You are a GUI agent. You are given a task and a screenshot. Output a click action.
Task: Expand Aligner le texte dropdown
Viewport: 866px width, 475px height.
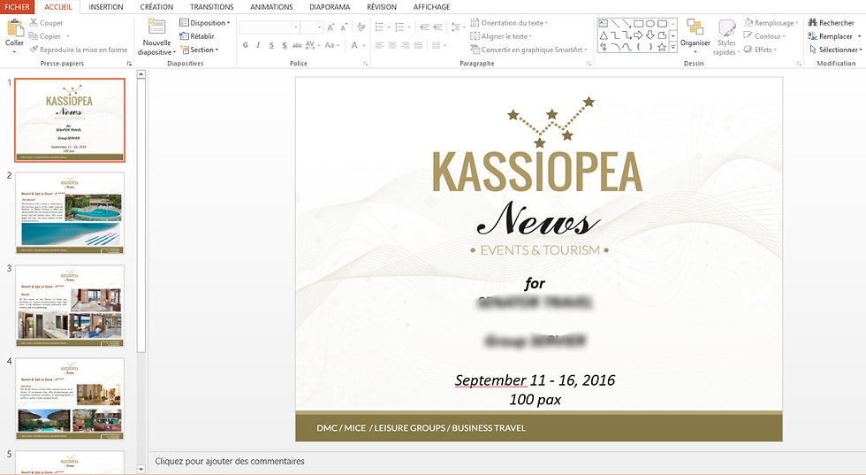click(x=501, y=36)
